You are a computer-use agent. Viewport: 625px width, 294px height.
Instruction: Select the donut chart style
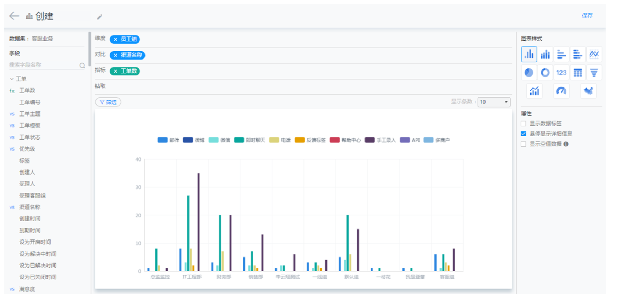545,73
